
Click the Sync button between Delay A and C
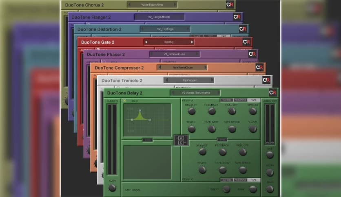[x=222, y=140]
